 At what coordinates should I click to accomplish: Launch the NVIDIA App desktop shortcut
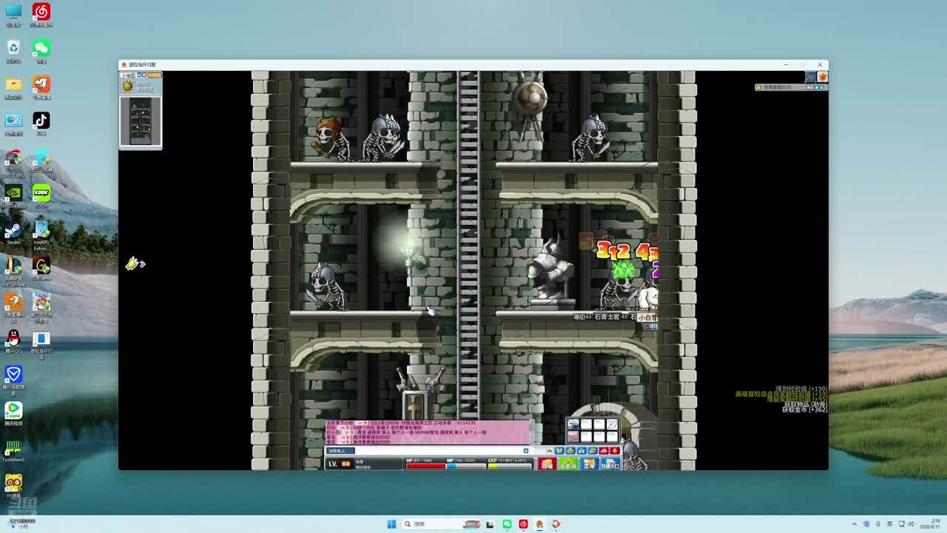13,192
